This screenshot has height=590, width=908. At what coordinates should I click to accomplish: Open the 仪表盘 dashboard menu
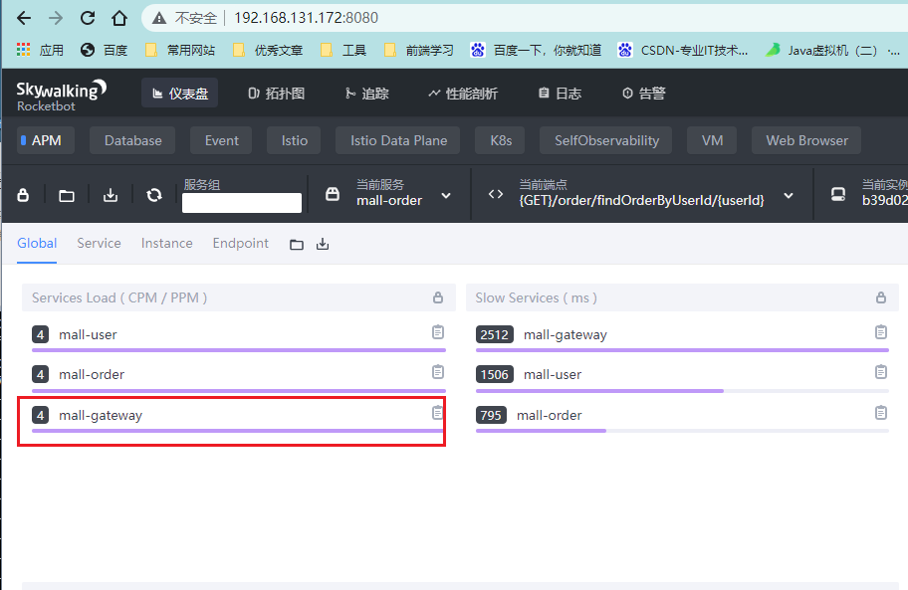pyautogui.click(x=179, y=94)
